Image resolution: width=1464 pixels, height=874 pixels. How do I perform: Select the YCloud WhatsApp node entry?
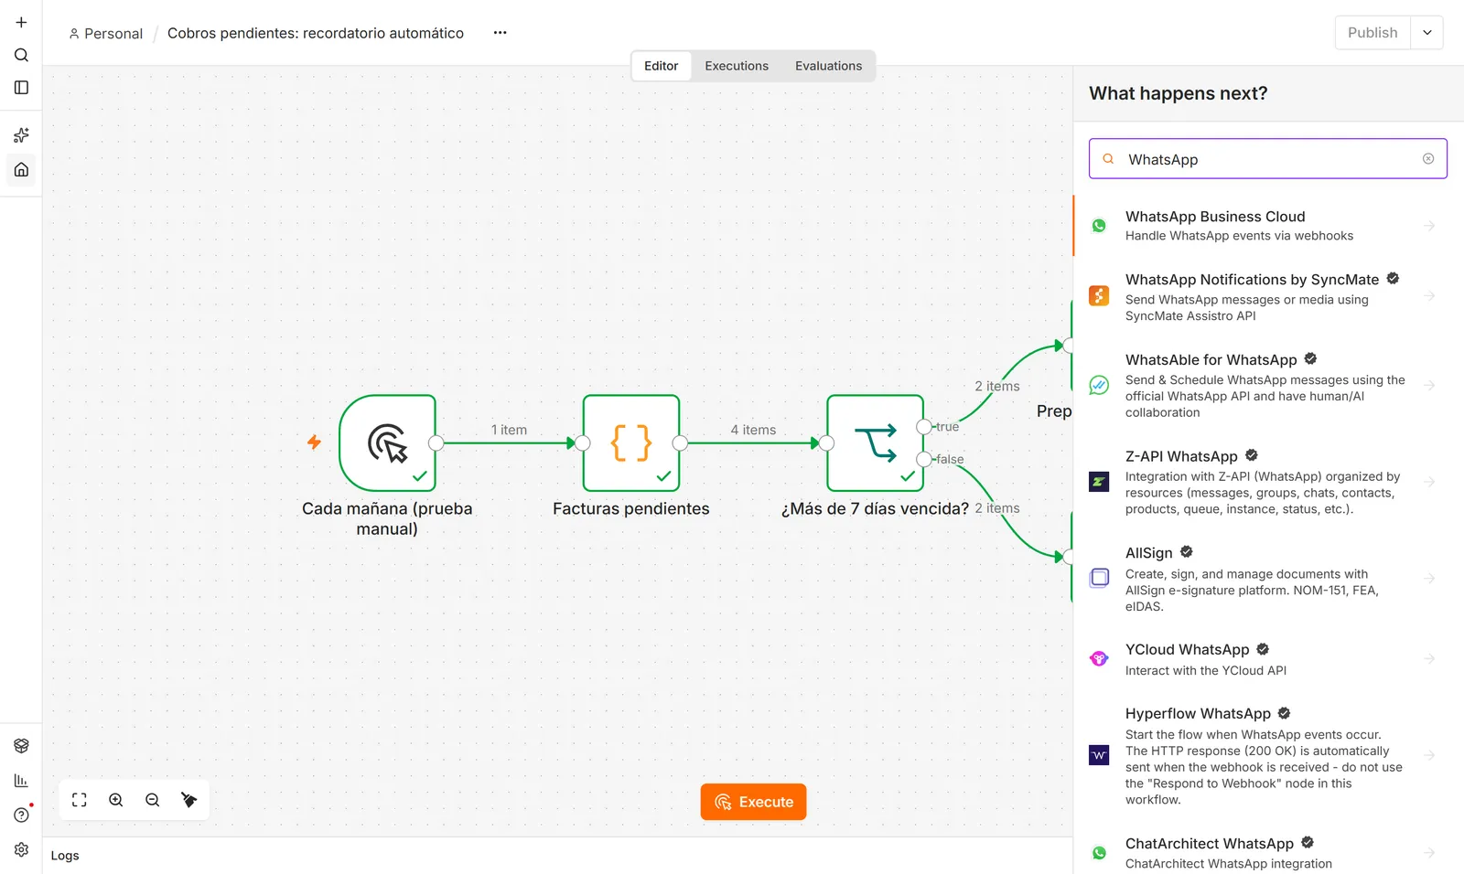tap(1268, 659)
